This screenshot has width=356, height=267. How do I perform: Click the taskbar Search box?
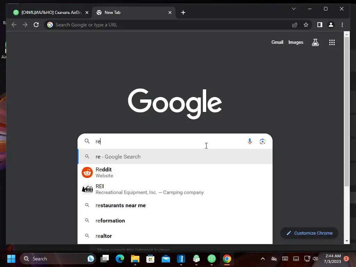point(58,259)
